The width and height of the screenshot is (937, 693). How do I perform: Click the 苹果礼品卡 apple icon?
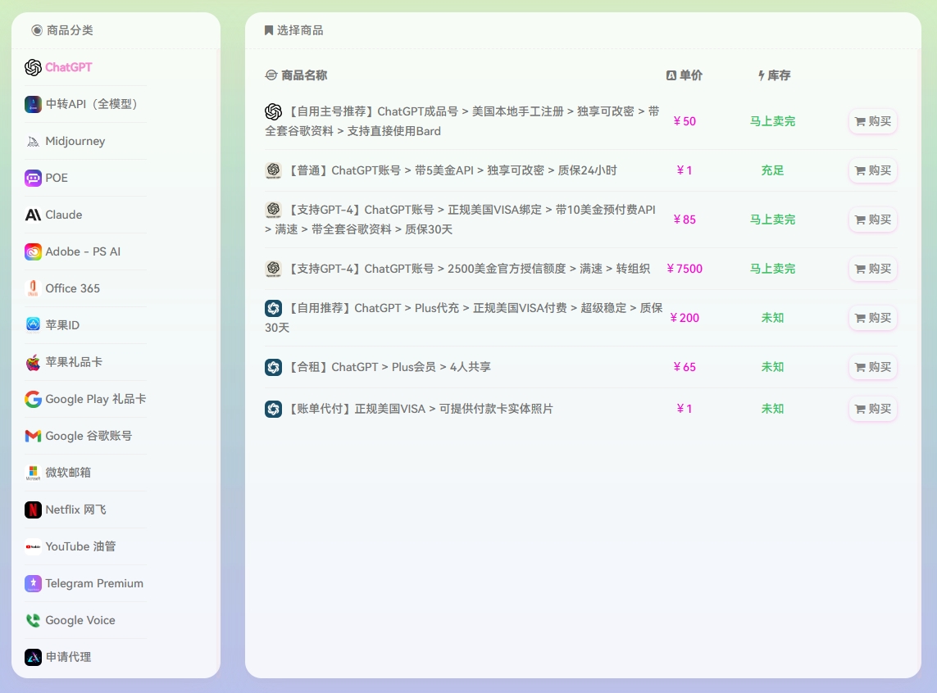[x=33, y=362]
